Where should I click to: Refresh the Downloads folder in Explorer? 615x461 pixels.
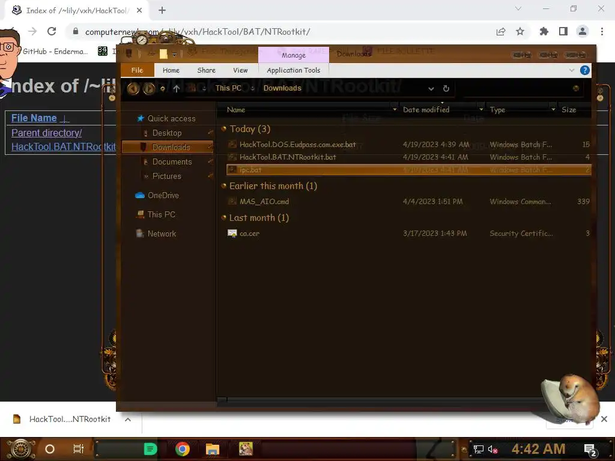pyautogui.click(x=446, y=89)
